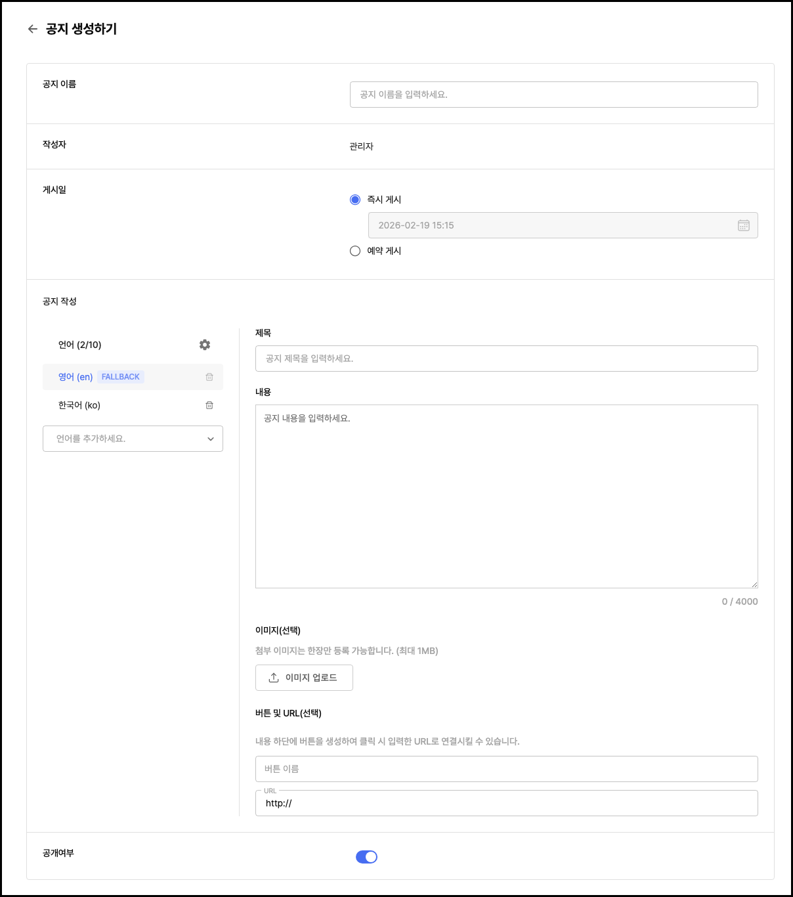Switch to the 영어 (en) language tab
Screen dimensions: 793x897
coord(75,377)
